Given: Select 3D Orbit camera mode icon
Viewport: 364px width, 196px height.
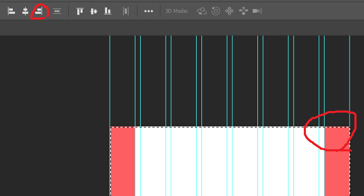Looking at the screenshot, I should point(202,11).
